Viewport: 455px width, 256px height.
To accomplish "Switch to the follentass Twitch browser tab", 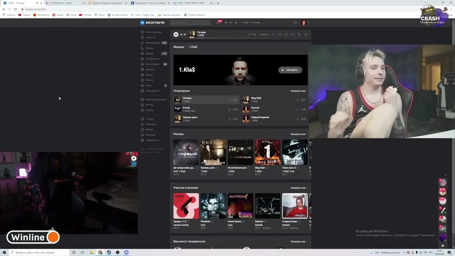I will pos(65,3).
